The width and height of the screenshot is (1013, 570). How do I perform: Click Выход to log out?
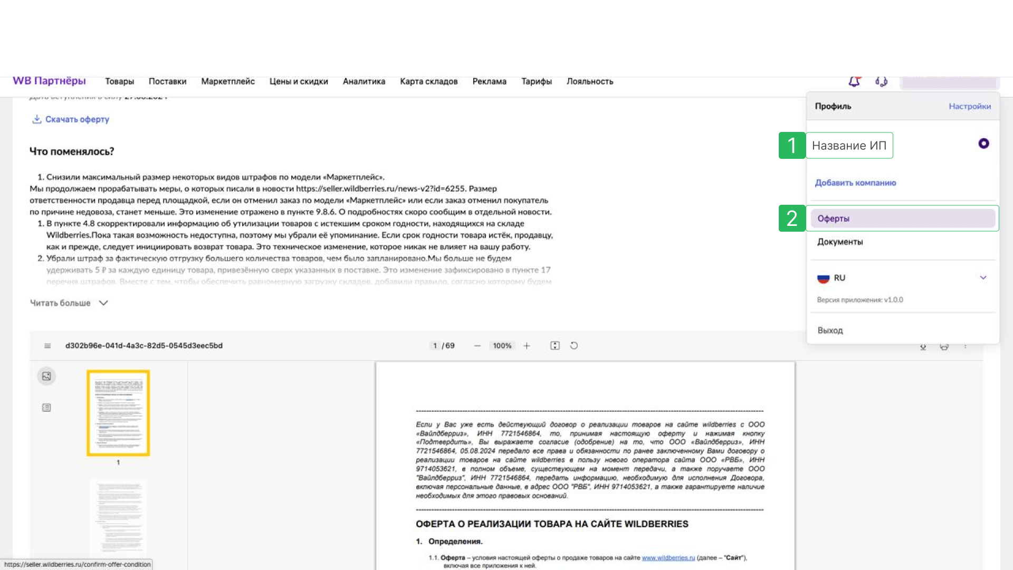830,330
